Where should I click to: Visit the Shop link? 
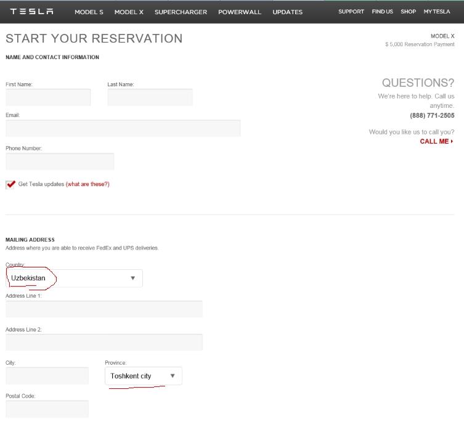tap(409, 12)
